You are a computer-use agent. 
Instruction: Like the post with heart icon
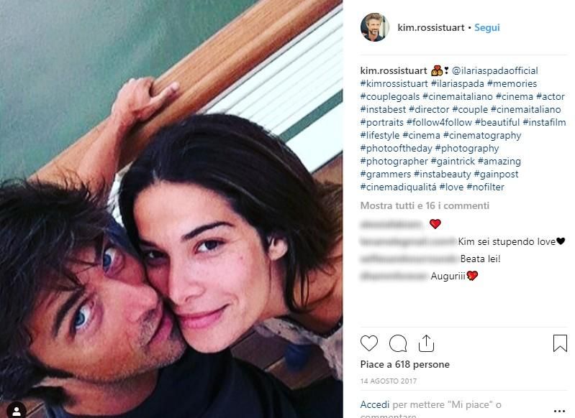tap(369, 343)
